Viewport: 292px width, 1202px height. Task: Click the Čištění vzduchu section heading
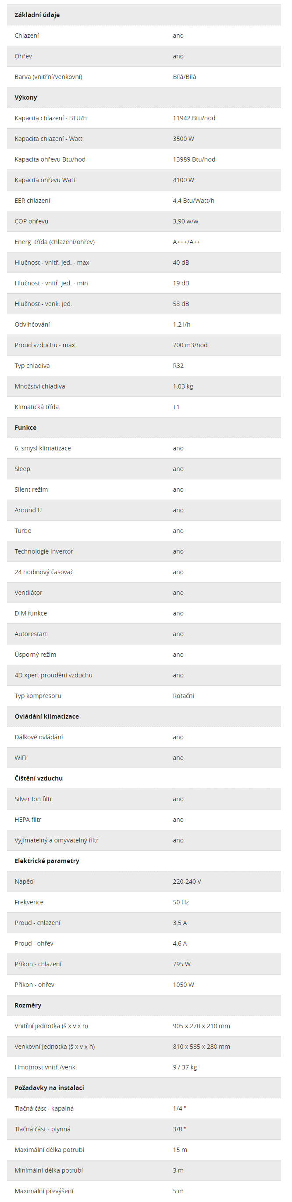[x=39, y=778]
